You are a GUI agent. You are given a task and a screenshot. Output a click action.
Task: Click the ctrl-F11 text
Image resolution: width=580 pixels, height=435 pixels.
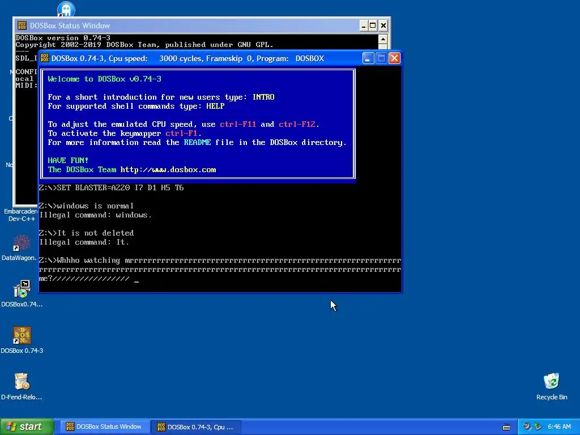click(238, 124)
